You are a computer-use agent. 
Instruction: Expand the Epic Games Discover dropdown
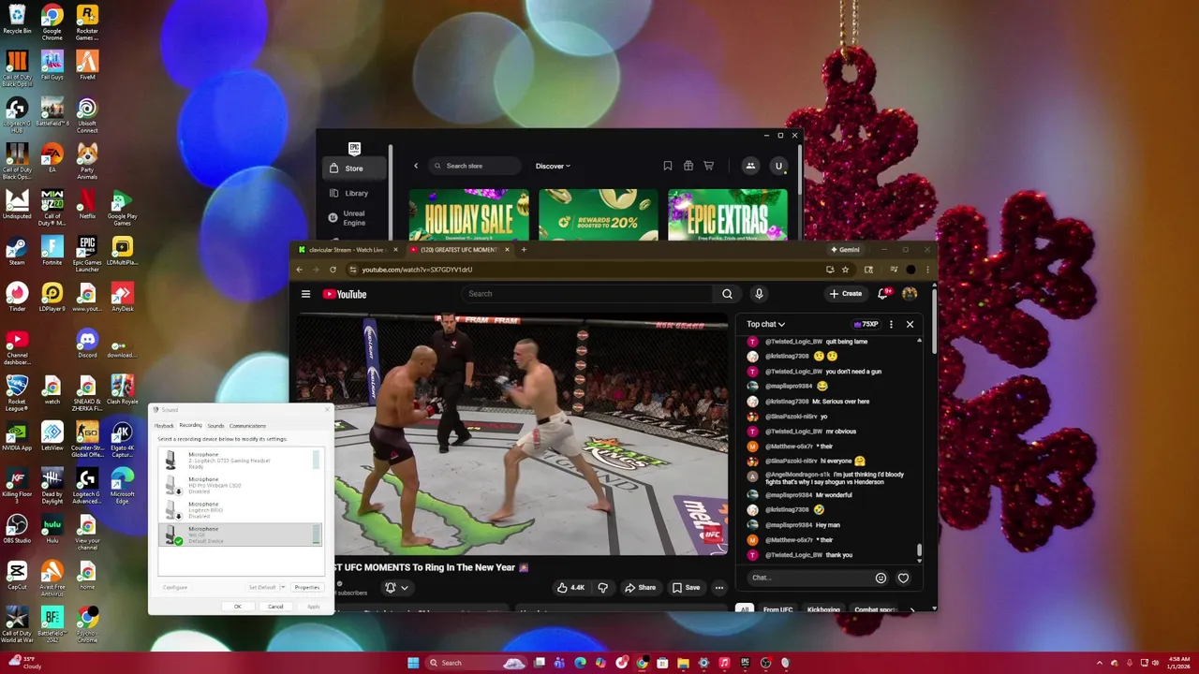click(553, 166)
